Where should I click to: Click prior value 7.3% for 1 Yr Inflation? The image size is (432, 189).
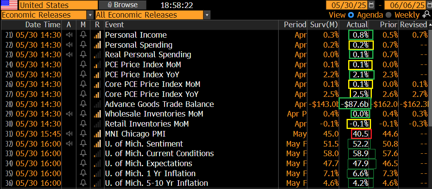tap(389, 173)
